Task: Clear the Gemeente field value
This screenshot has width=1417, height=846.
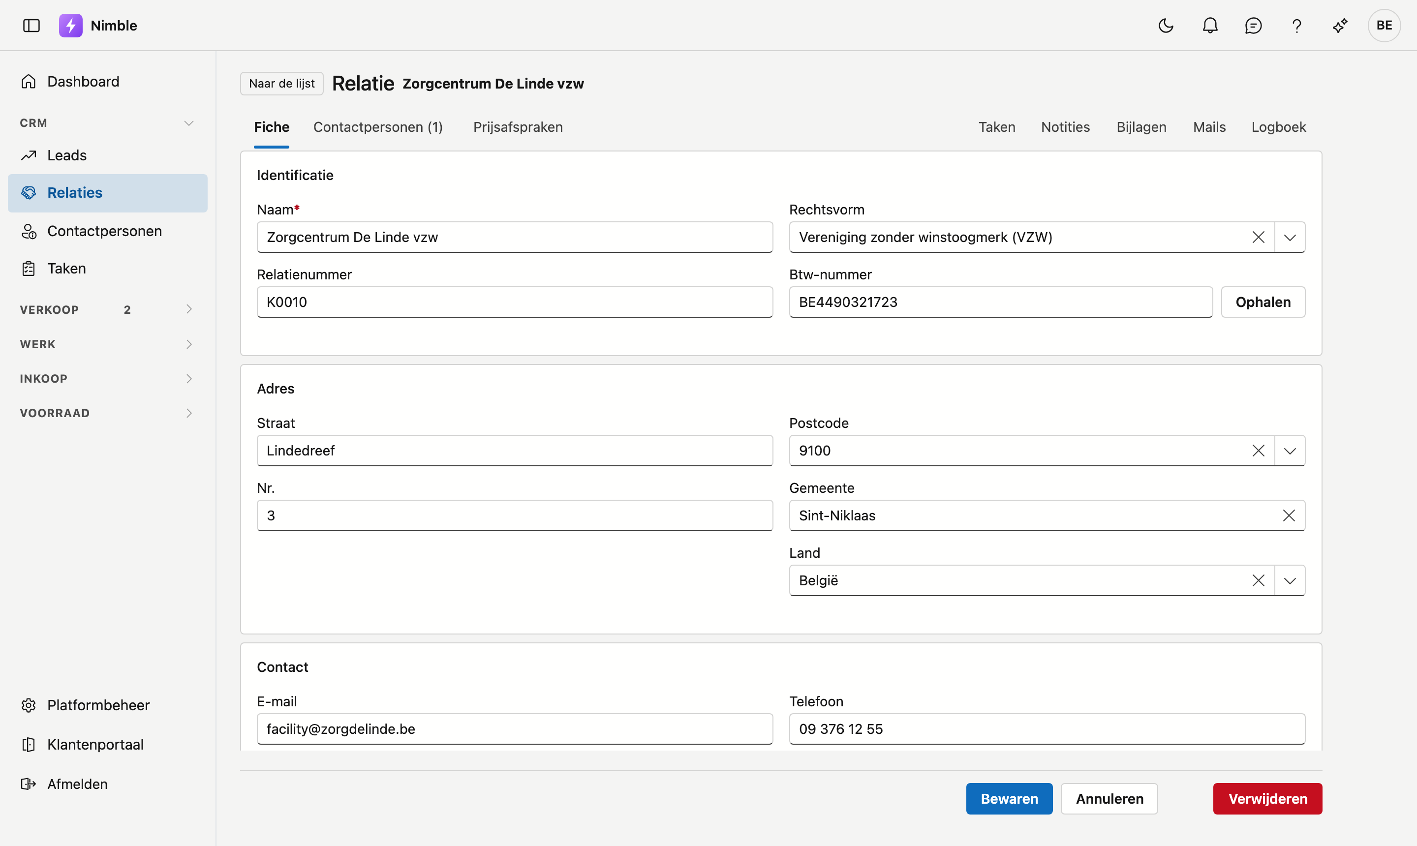Action: point(1288,515)
